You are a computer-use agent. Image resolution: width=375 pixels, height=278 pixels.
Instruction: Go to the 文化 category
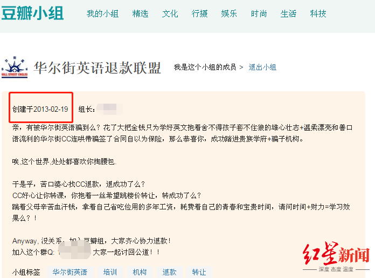[x=170, y=13]
